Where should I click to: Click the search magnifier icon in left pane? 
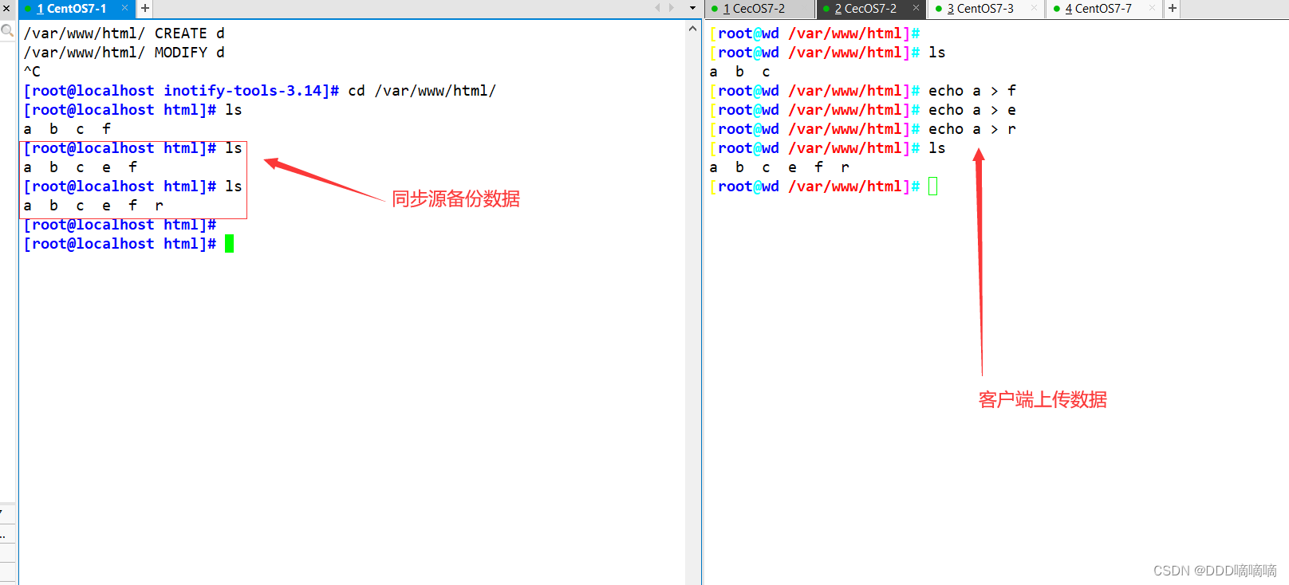[7, 31]
